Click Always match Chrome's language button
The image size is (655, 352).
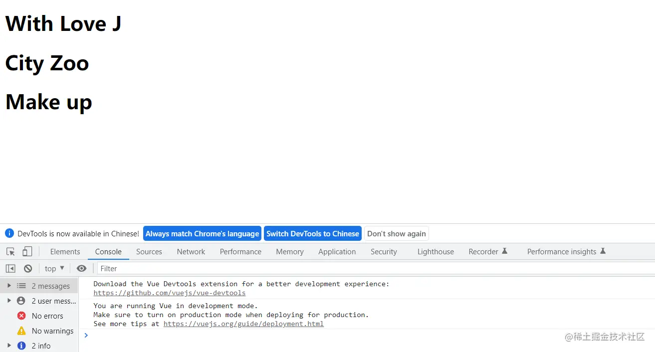click(202, 233)
